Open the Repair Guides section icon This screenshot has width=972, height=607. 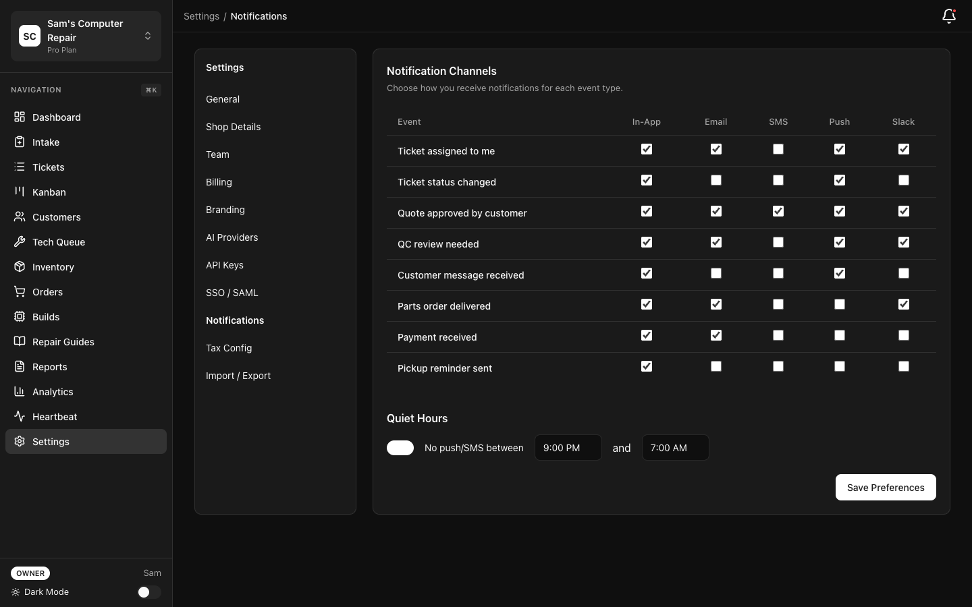tap(20, 341)
